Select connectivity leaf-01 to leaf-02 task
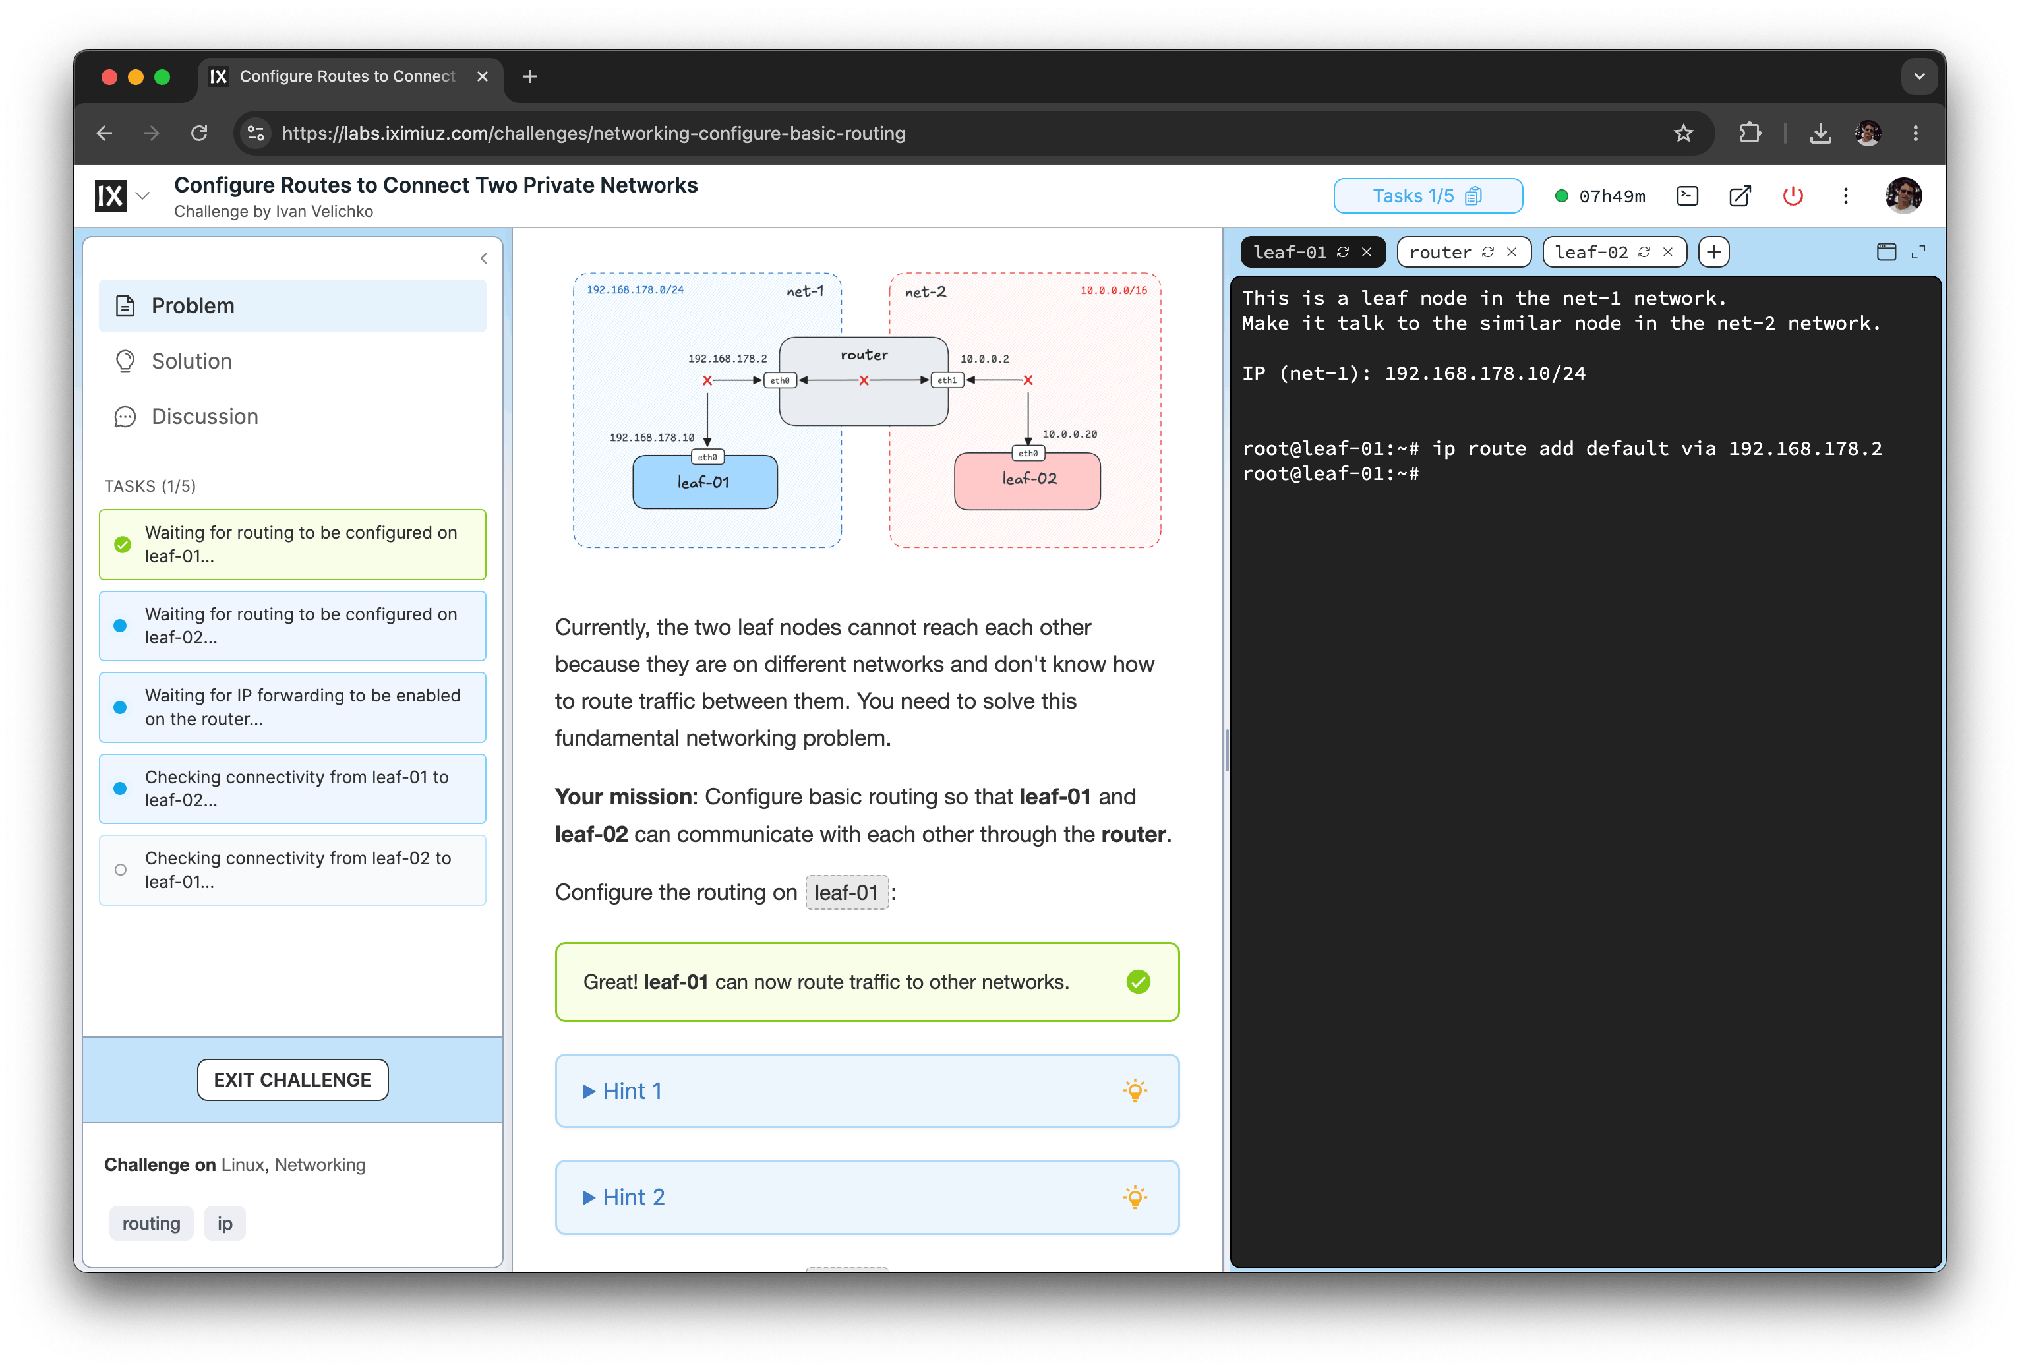 [292, 789]
